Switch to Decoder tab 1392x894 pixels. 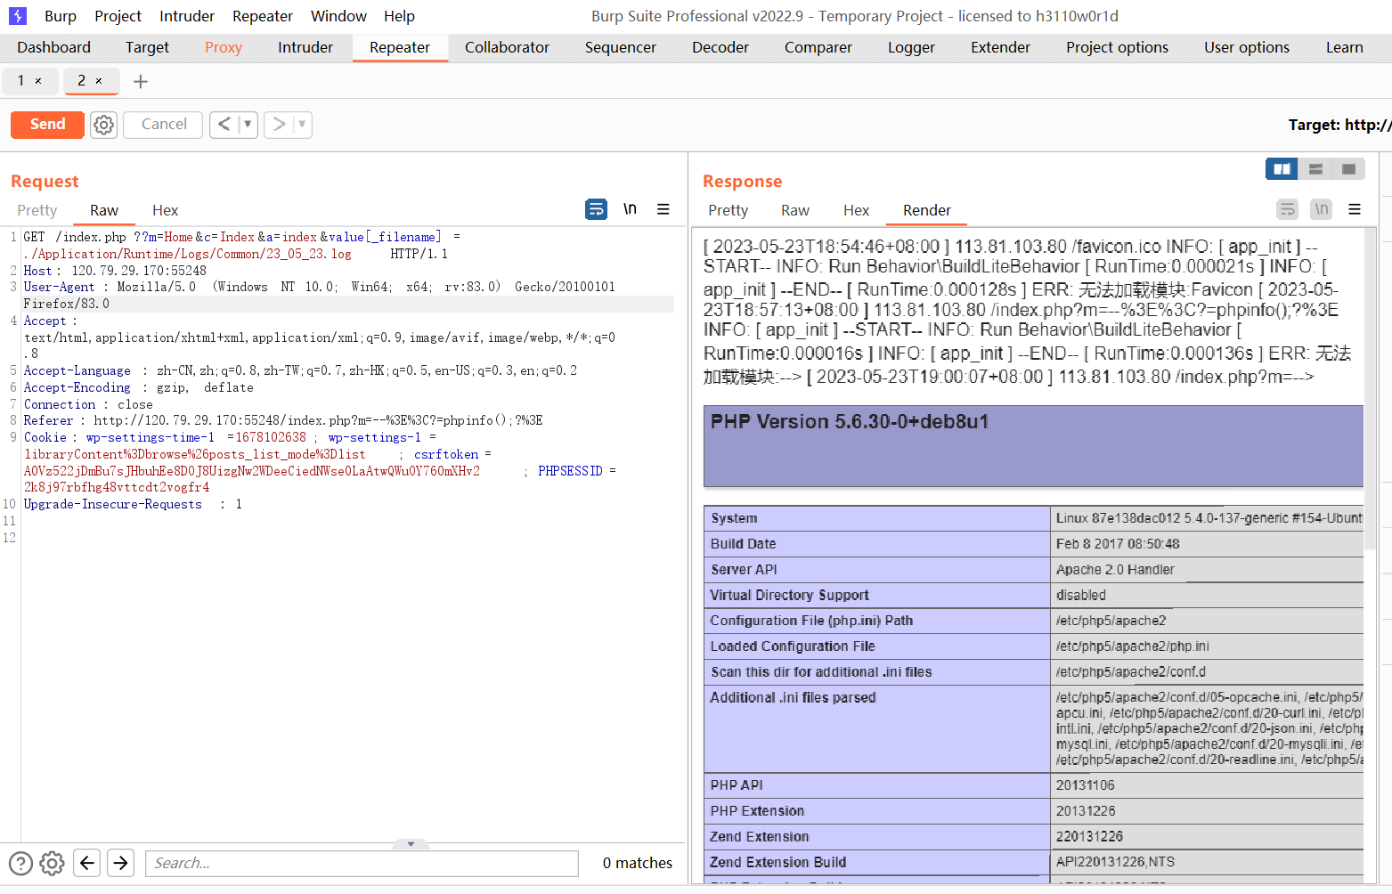click(720, 47)
